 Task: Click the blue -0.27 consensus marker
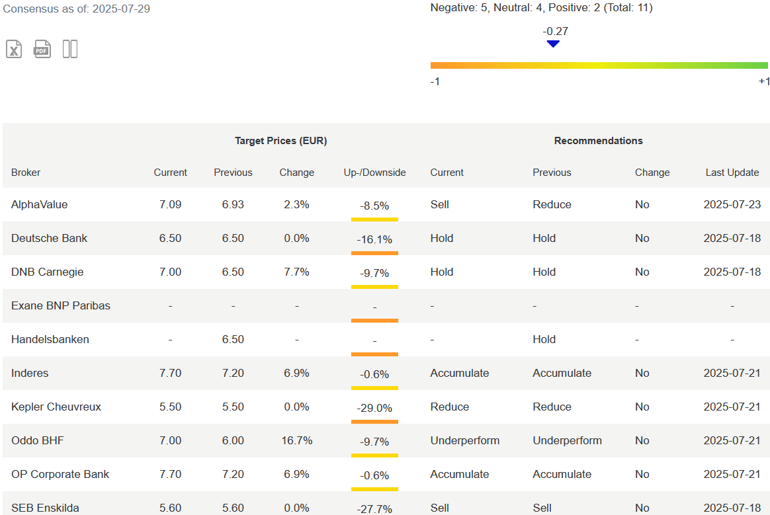click(x=554, y=44)
